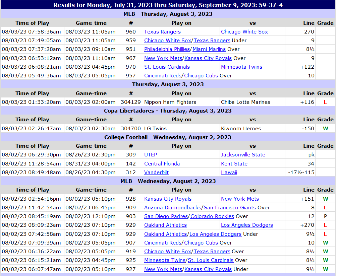Select Chicago Cubs in game 907 row
The height and width of the screenshot is (276, 339).
click(x=201, y=243)
